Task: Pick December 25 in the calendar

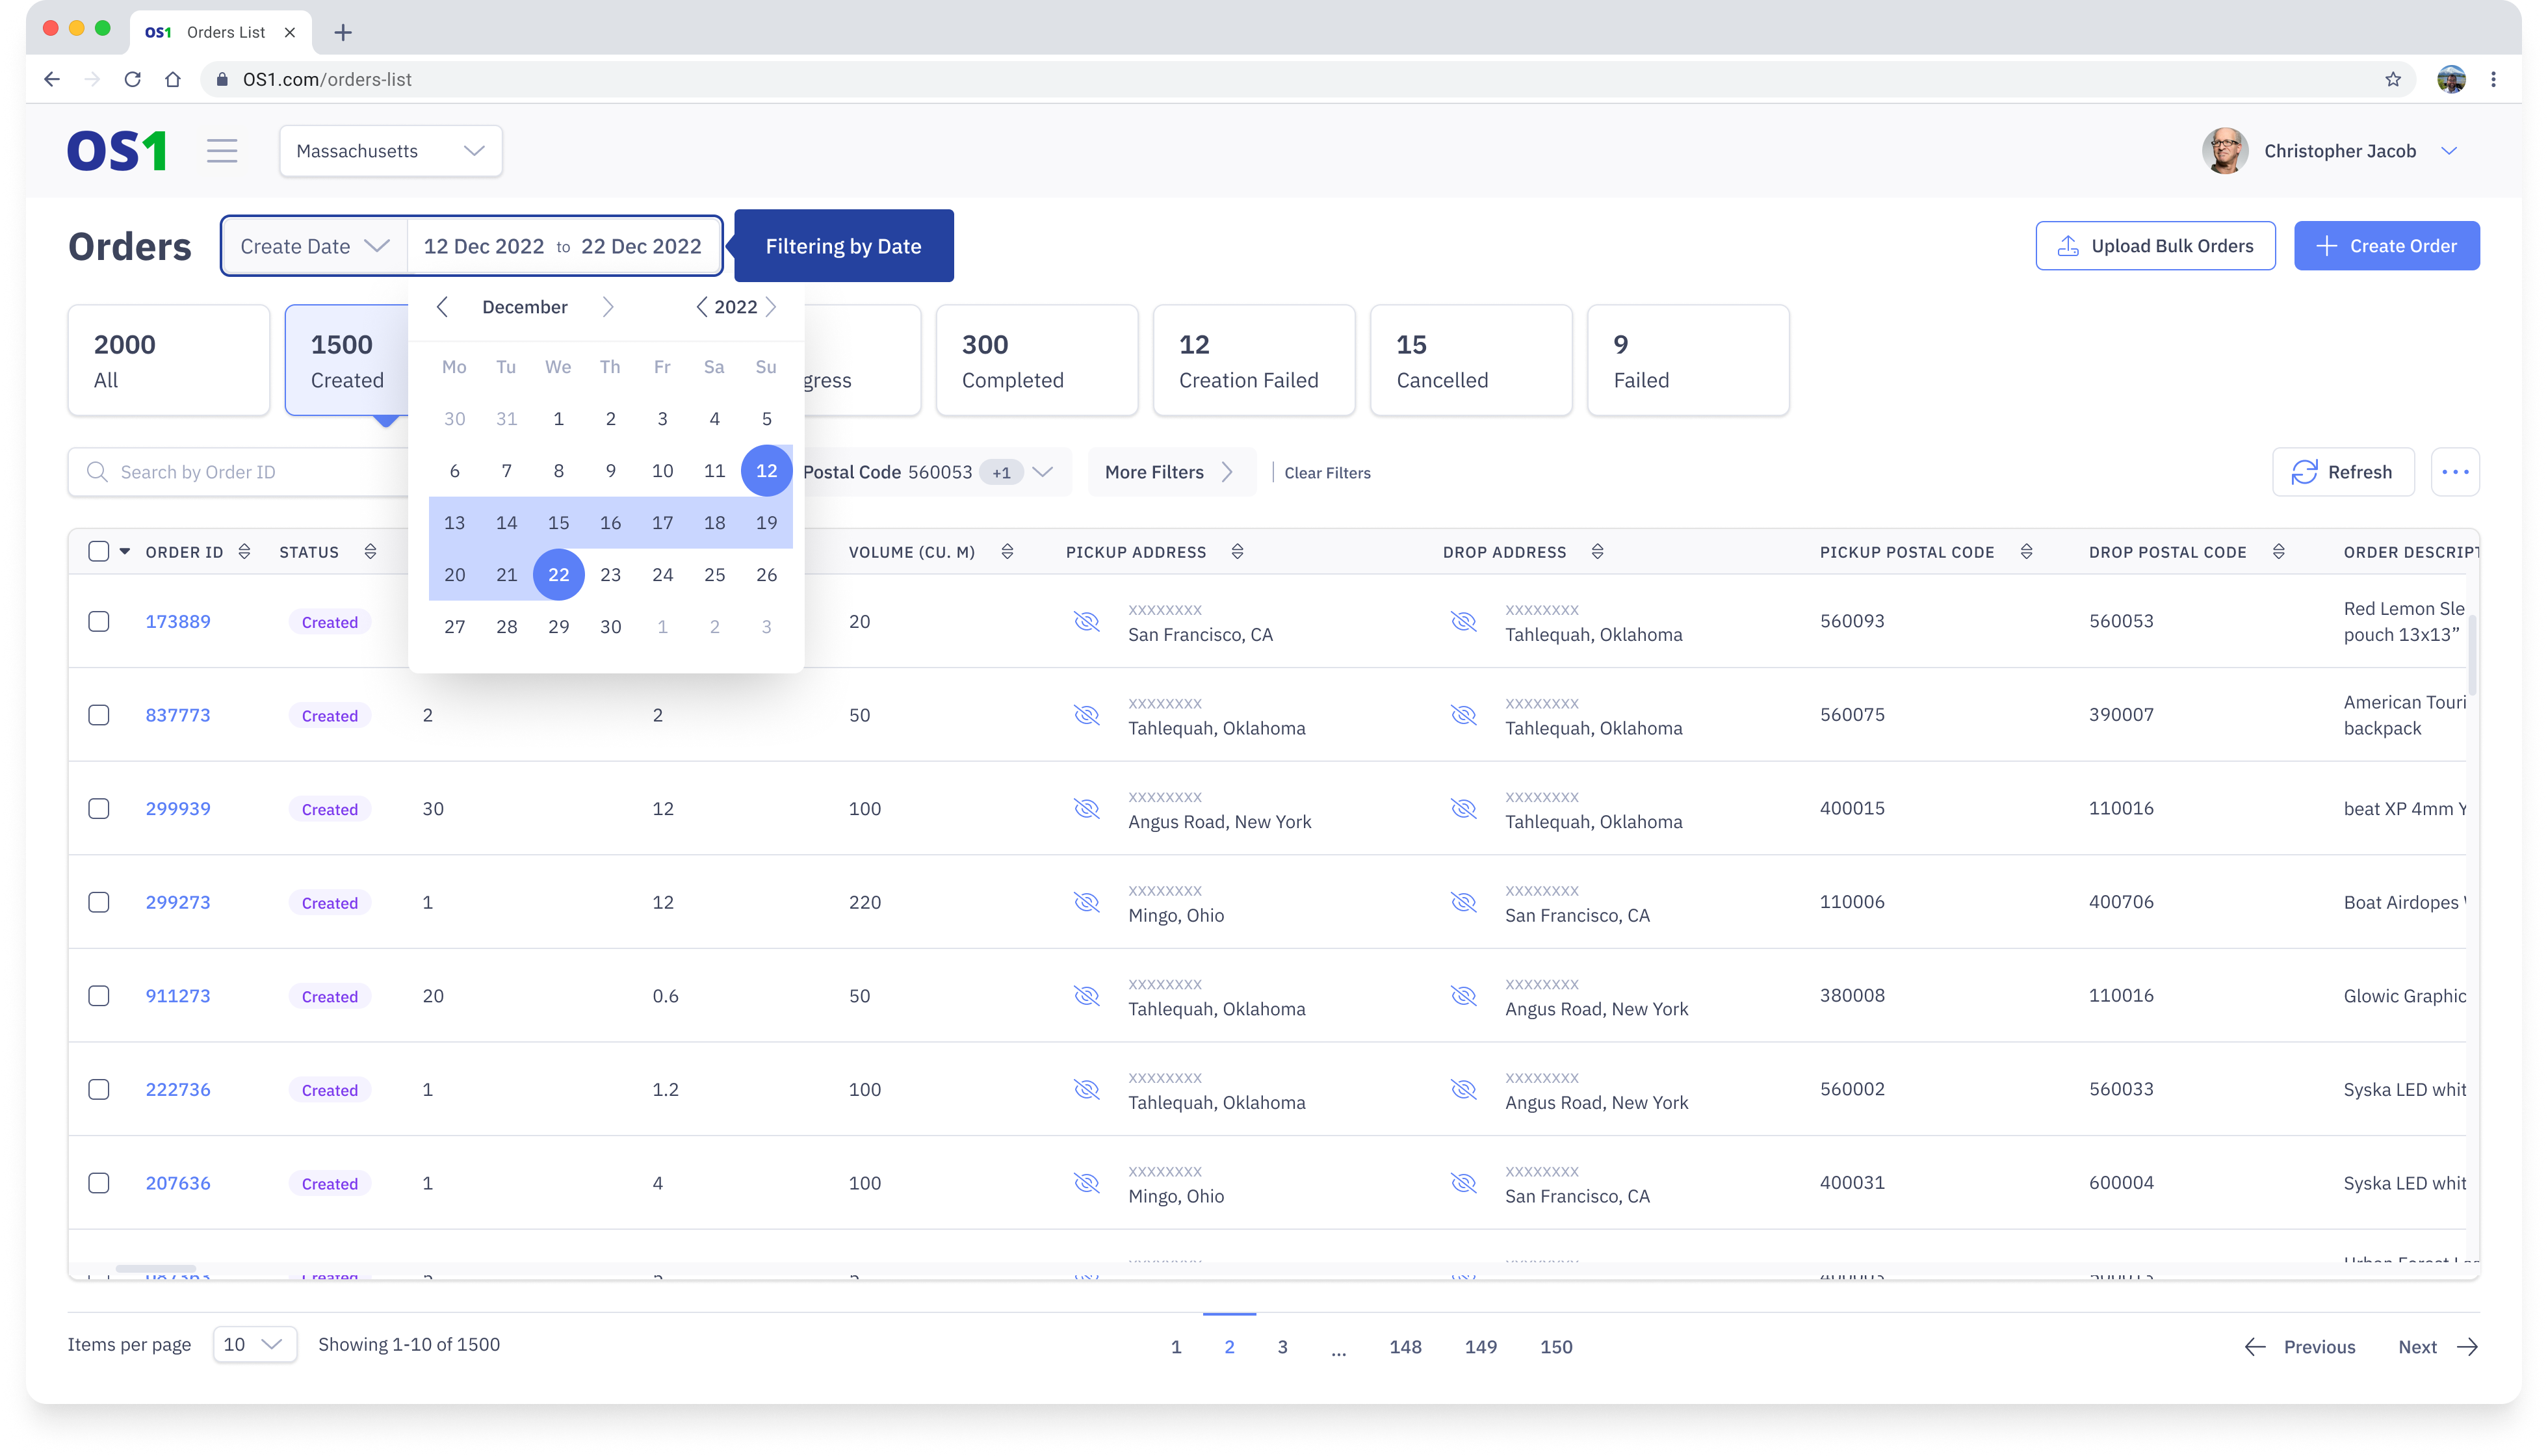Action: click(714, 575)
